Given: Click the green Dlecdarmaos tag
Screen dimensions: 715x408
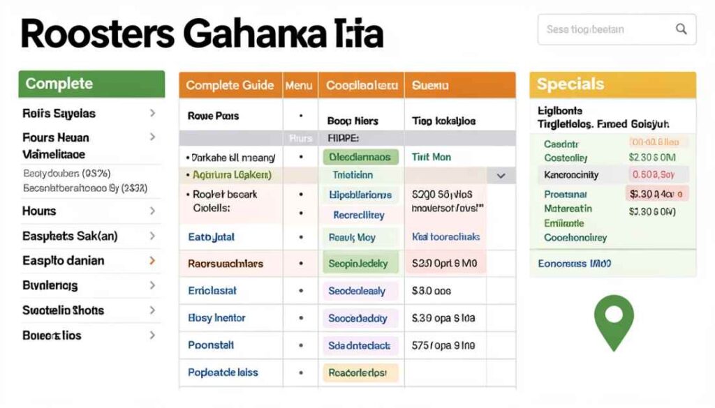Looking at the screenshot, I should (x=360, y=158).
